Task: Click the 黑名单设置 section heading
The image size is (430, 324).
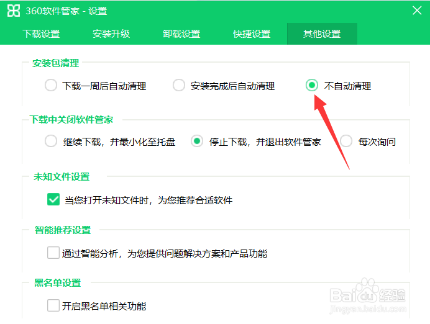Action: (x=58, y=282)
